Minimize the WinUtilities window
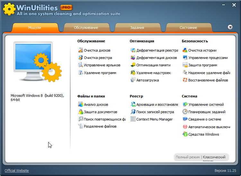Image resolution: width=241 pixels, height=176 pixels. pyautogui.click(x=223, y=5)
